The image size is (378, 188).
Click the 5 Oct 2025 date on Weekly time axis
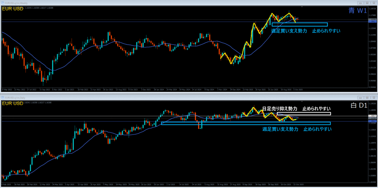[298, 89]
